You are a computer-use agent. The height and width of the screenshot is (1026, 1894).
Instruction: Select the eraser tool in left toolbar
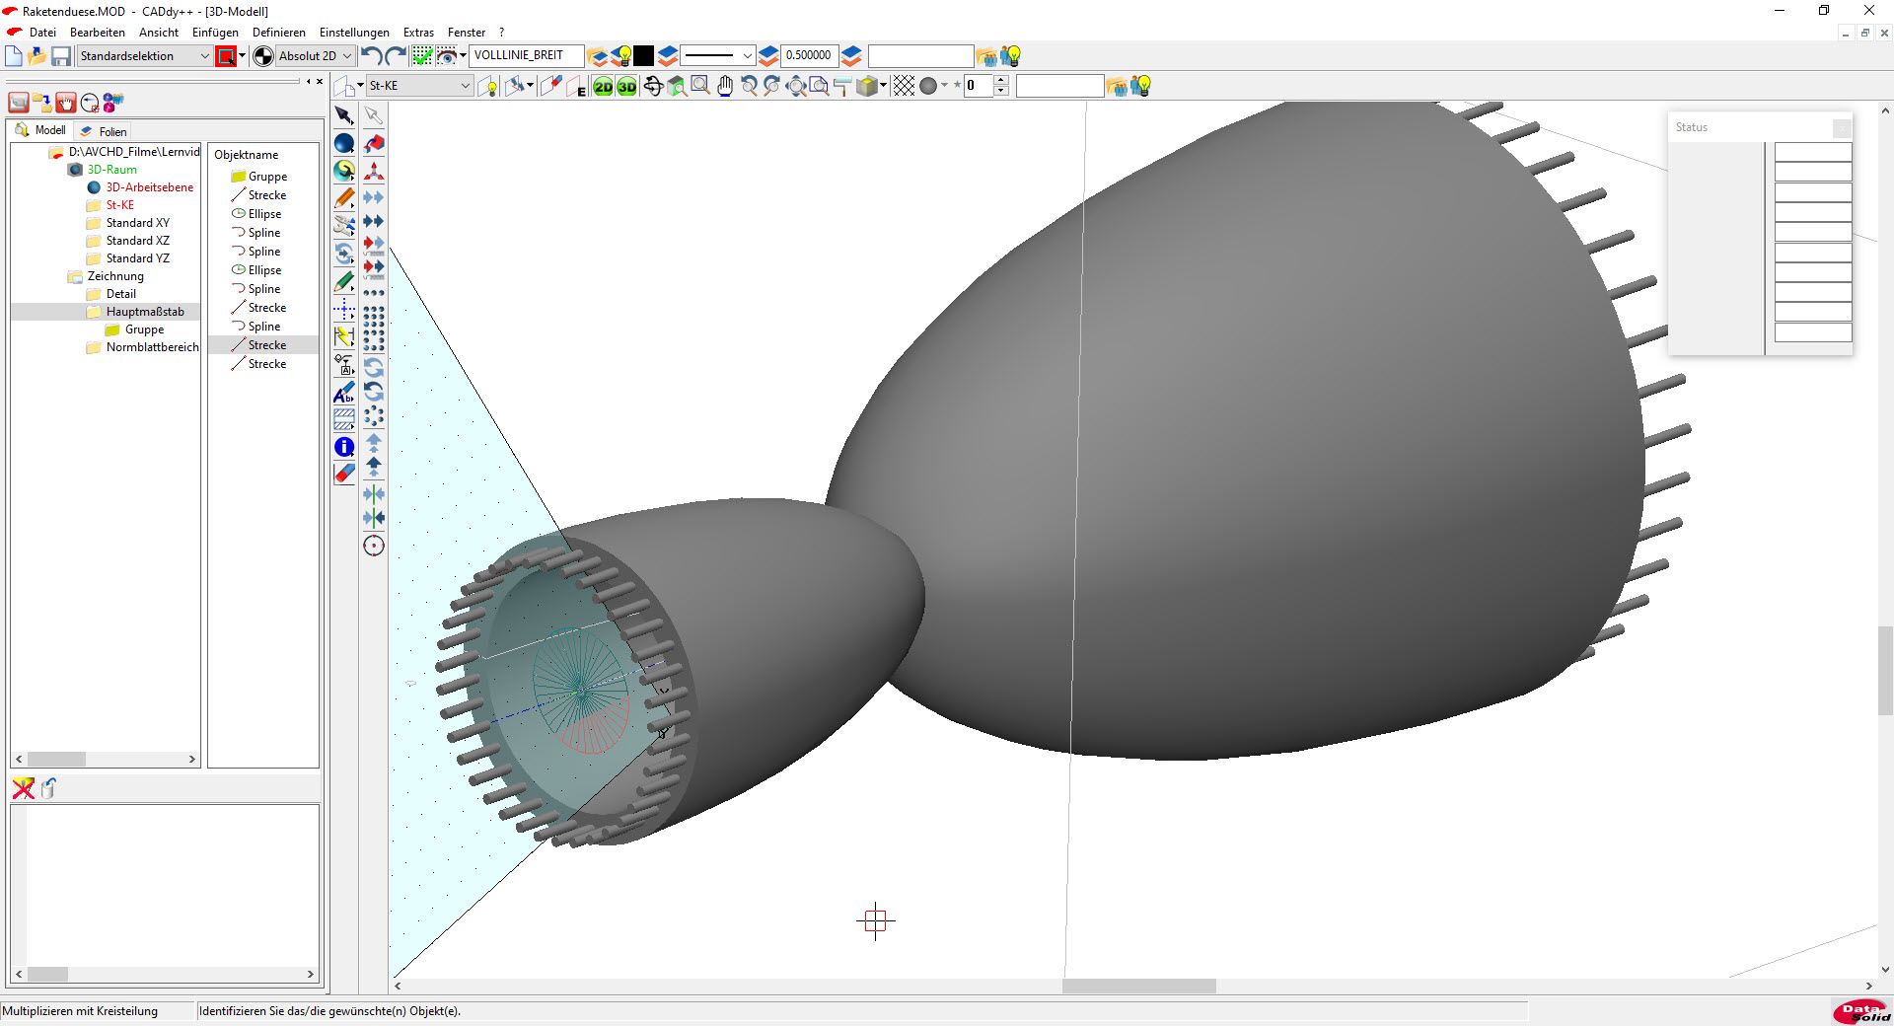tap(343, 474)
